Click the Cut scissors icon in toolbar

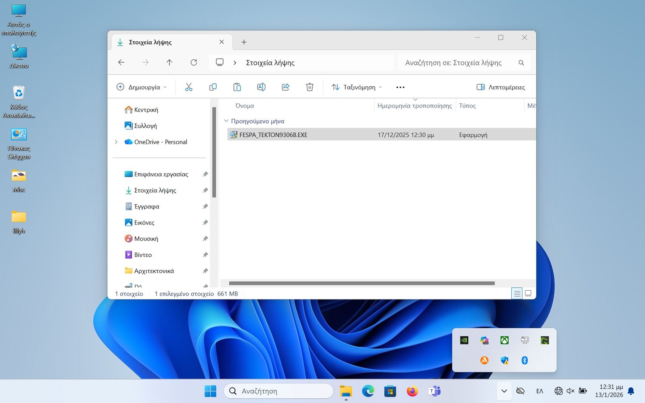click(x=188, y=87)
